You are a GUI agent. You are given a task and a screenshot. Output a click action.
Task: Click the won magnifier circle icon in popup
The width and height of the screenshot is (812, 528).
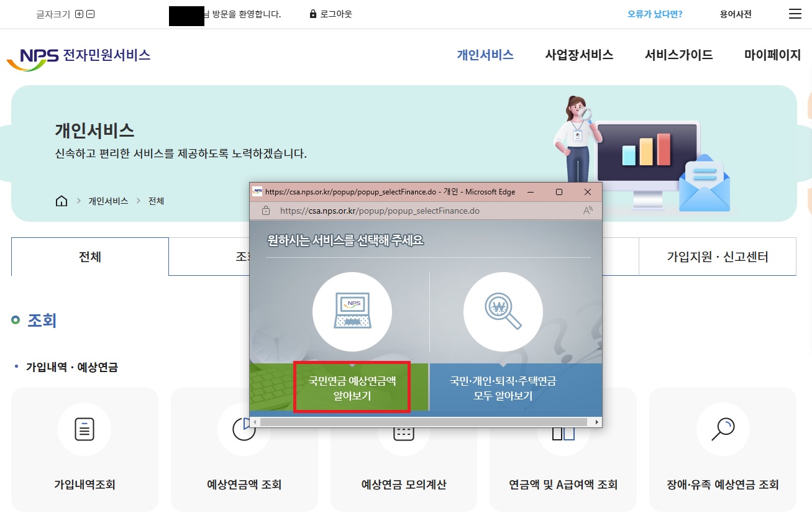[503, 312]
